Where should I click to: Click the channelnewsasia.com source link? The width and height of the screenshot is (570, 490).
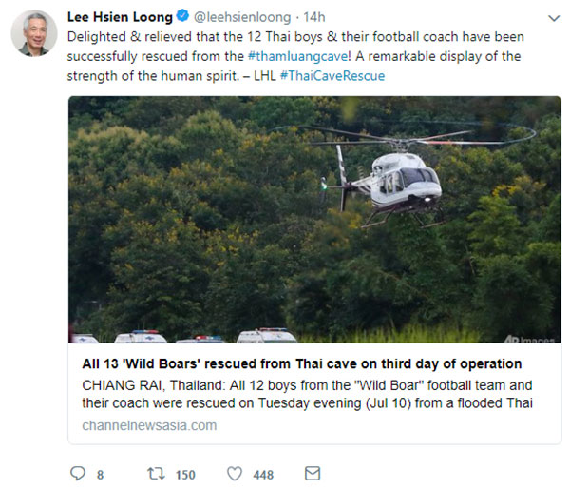149,425
